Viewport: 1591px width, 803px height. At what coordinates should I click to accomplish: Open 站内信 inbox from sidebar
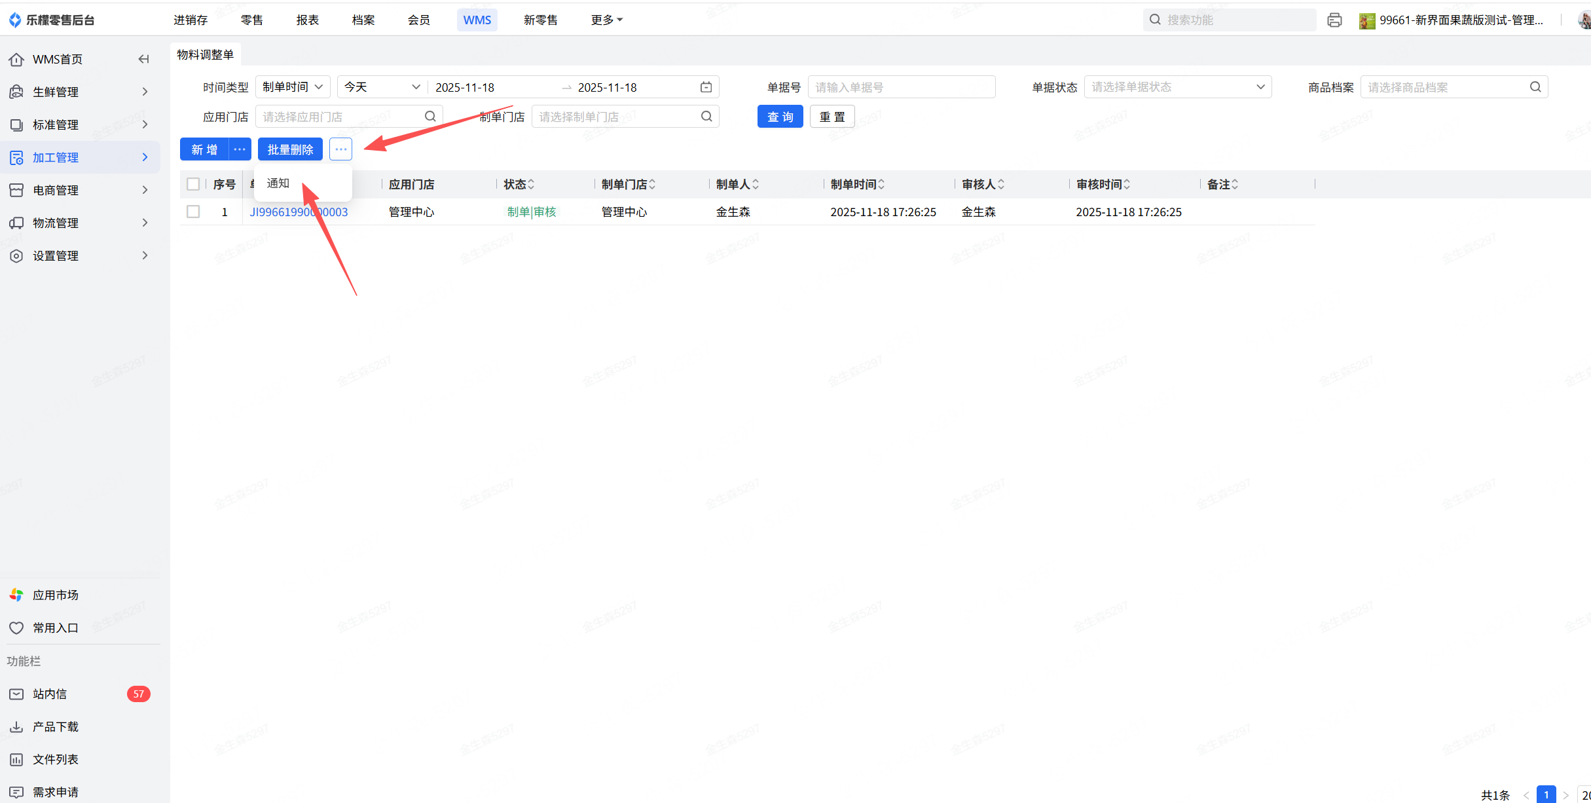pos(50,694)
